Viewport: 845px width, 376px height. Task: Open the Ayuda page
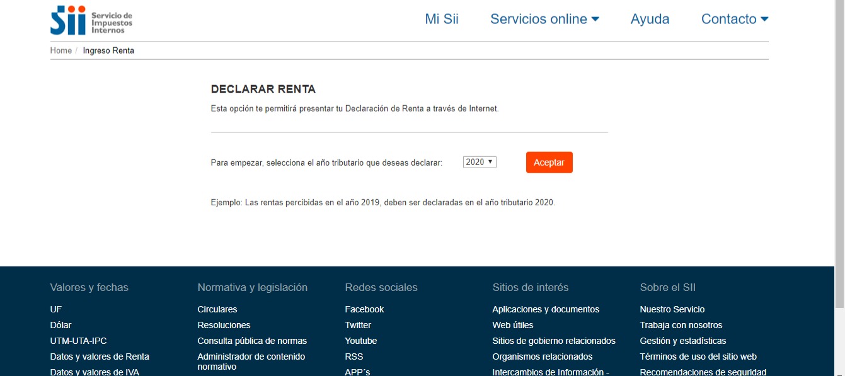(x=650, y=19)
